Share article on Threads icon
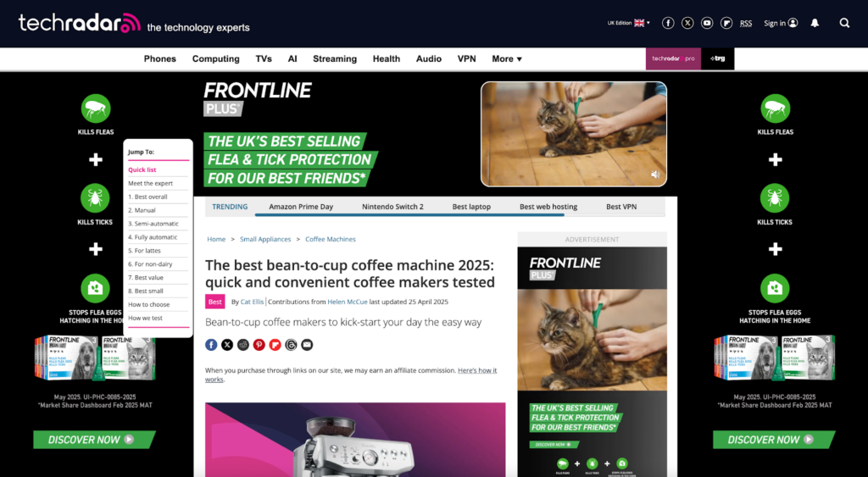 (x=292, y=345)
